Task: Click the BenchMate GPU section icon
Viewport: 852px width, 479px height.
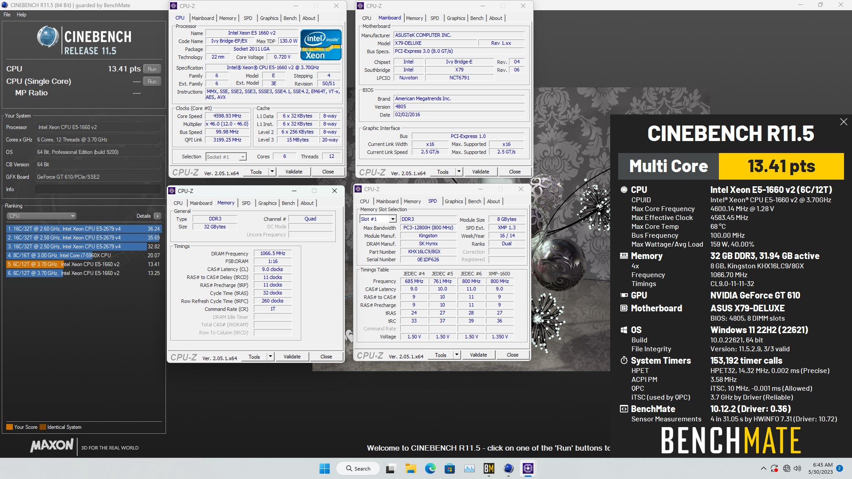Action: (x=624, y=295)
